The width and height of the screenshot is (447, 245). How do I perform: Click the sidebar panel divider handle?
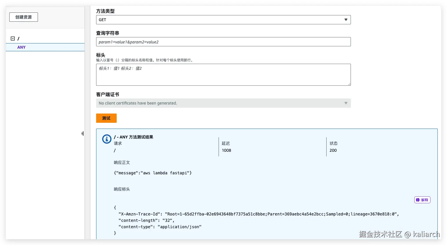click(83, 134)
